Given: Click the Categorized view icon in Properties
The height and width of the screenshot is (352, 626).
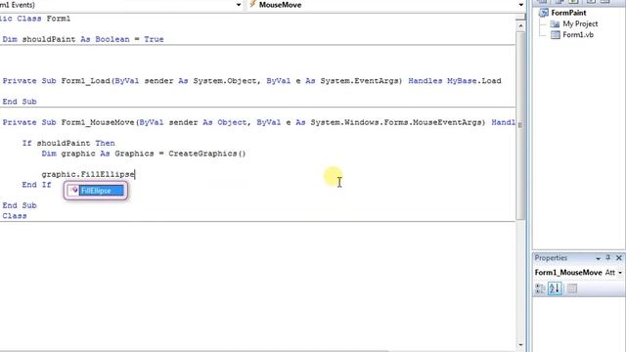Looking at the screenshot, I should coord(540,288).
